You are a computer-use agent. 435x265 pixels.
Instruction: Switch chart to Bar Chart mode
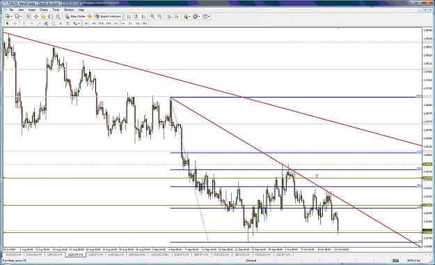tap(129, 17)
